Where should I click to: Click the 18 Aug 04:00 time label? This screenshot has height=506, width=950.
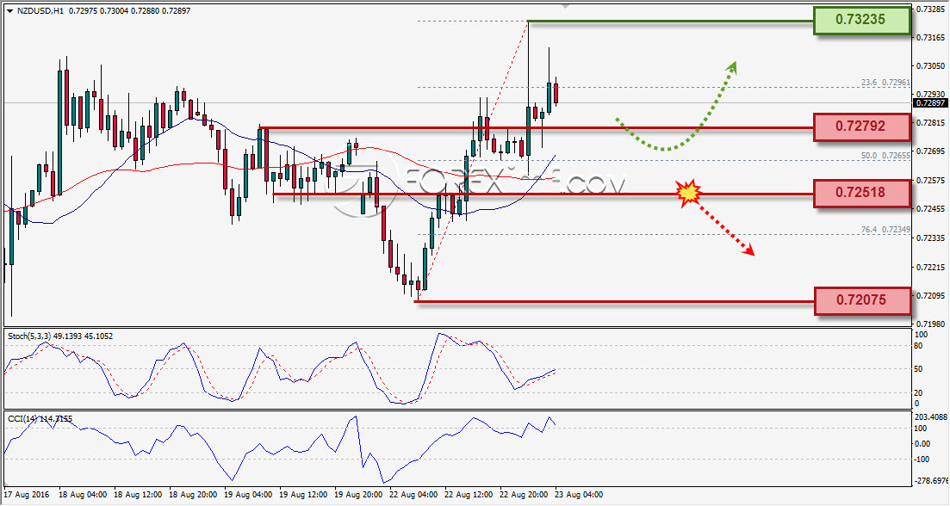83,495
